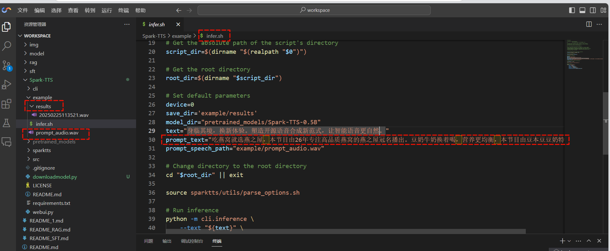Click the navigate back arrow

(x=179, y=11)
